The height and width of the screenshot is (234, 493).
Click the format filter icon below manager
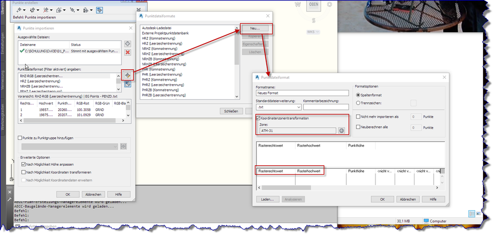tap(127, 84)
